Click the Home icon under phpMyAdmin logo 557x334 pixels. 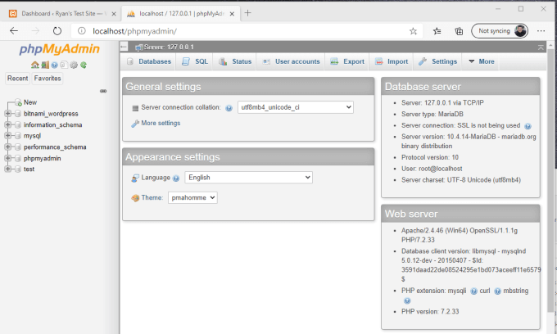coord(34,65)
